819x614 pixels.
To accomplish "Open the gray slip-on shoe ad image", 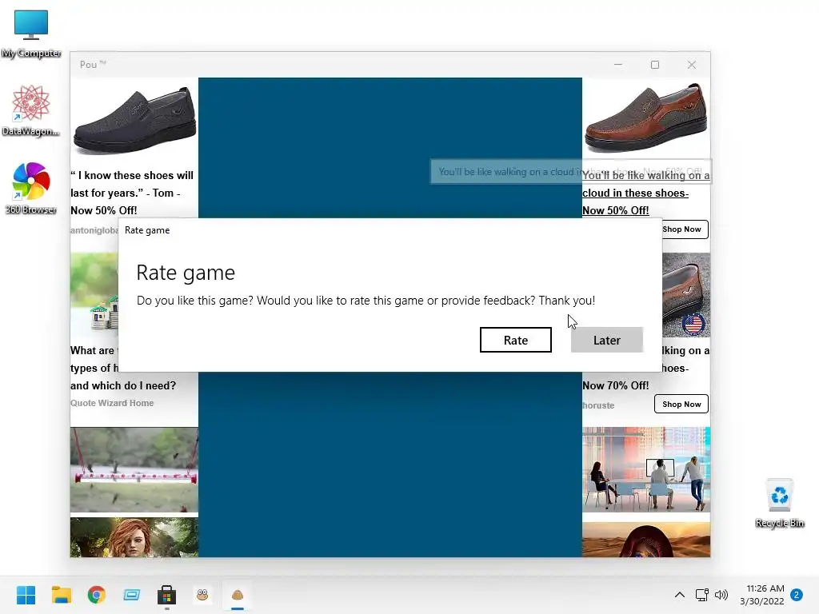I will tap(134, 120).
